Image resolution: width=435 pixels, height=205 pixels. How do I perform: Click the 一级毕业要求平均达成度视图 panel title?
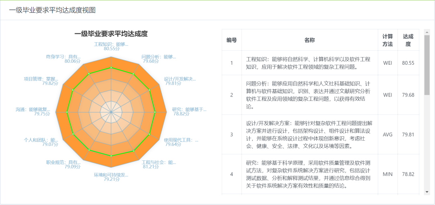pos(52,10)
